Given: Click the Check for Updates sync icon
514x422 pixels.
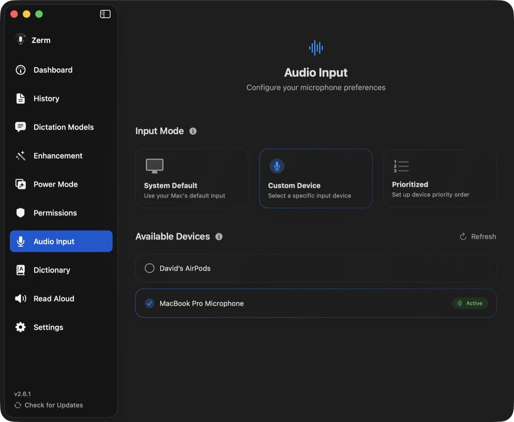Looking at the screenshot, I should [x=18, y=405].
